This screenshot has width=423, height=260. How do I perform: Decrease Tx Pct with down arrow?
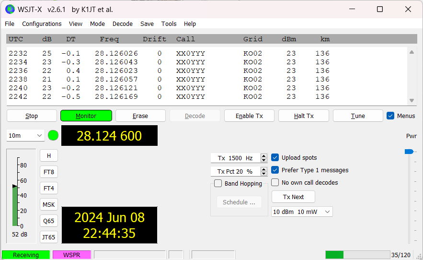tap(264, 174)
